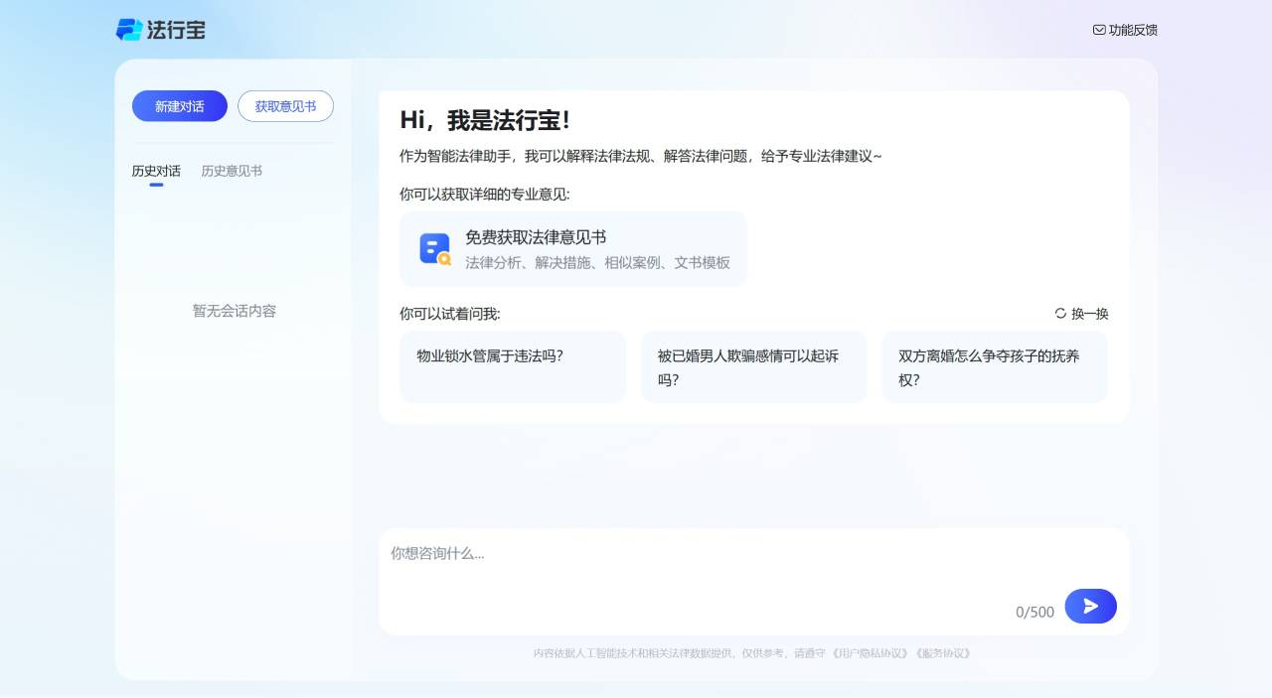Click the circular refresh icon next to 换一换
The image size is (1272, 698).
coord(1059,313)
